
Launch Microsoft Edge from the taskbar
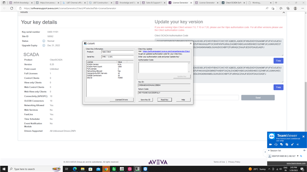[x=75, y=169]
